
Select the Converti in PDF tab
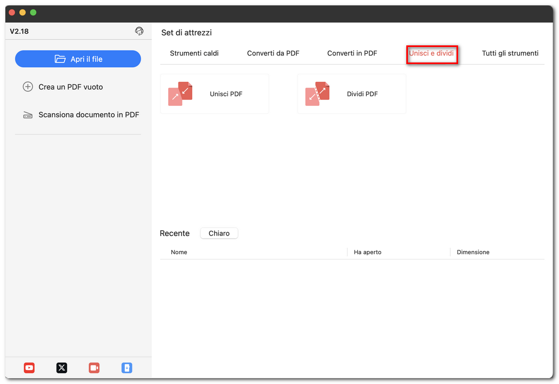tap(352, 53)
